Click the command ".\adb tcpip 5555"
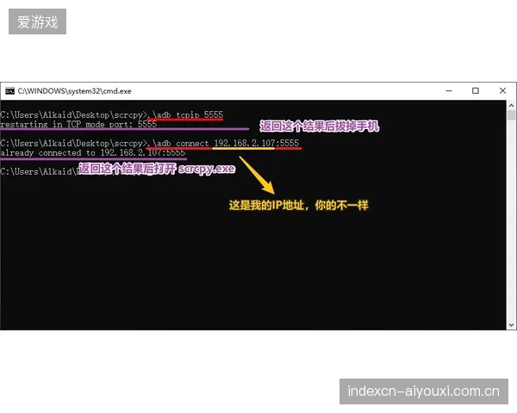 tap(185, 115)
